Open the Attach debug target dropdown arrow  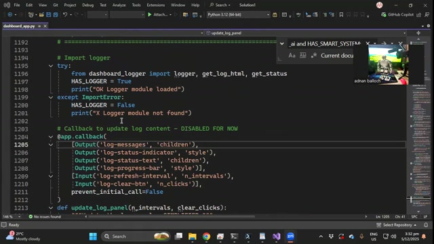click(170, 15)
